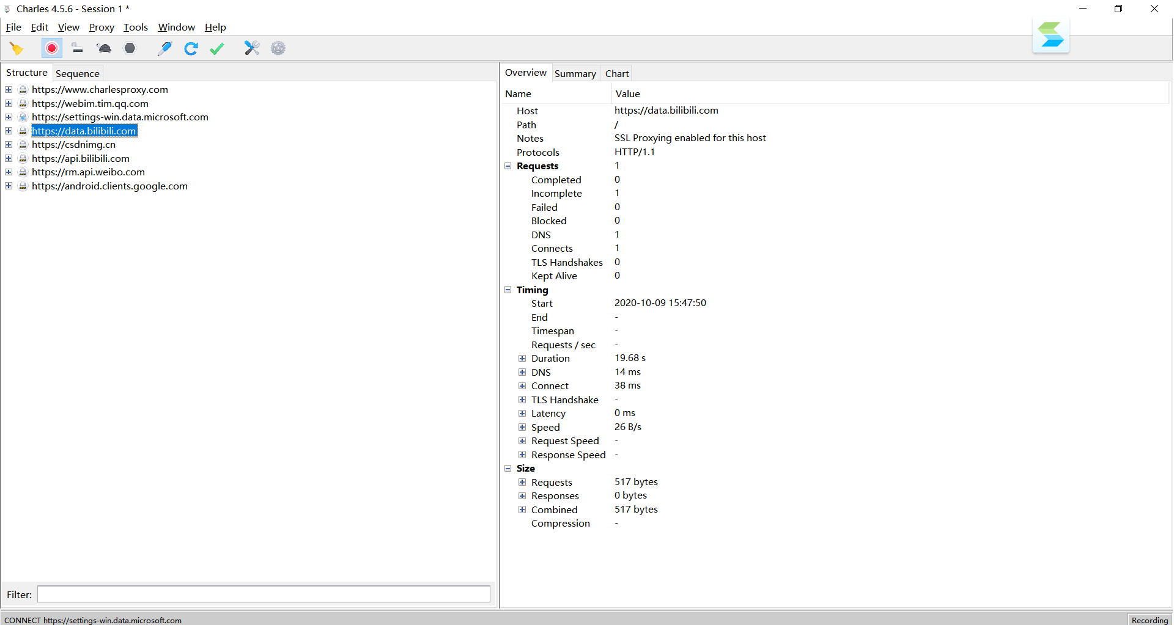The height and width of the screenshot is (625, 1174).
Task: Expand the Size Requests row
Action: [522, 482]
